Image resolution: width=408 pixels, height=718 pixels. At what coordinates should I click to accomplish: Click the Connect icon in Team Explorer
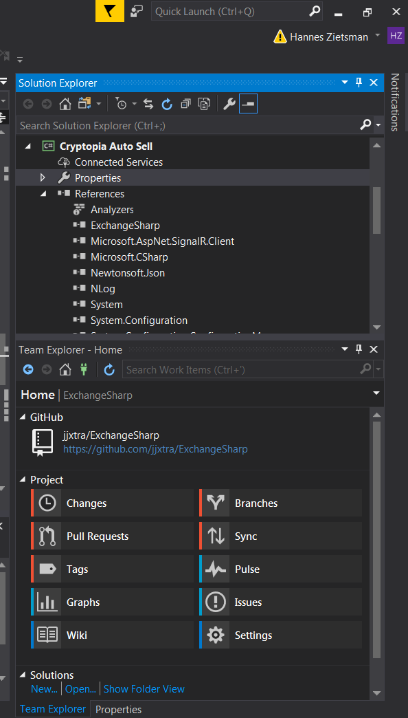pyautogui.click(x=84, y=369)
